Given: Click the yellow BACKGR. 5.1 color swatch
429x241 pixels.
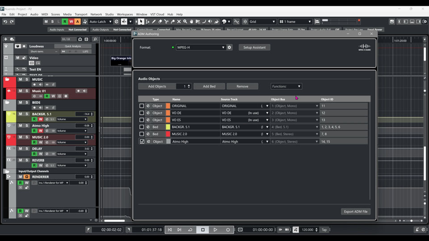Looking at the screenshot, I should tap(168, 127).
